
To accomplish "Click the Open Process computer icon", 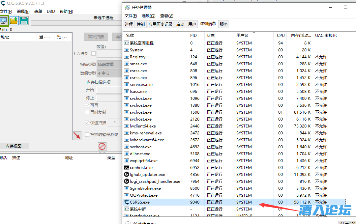I will coord(4,21).
